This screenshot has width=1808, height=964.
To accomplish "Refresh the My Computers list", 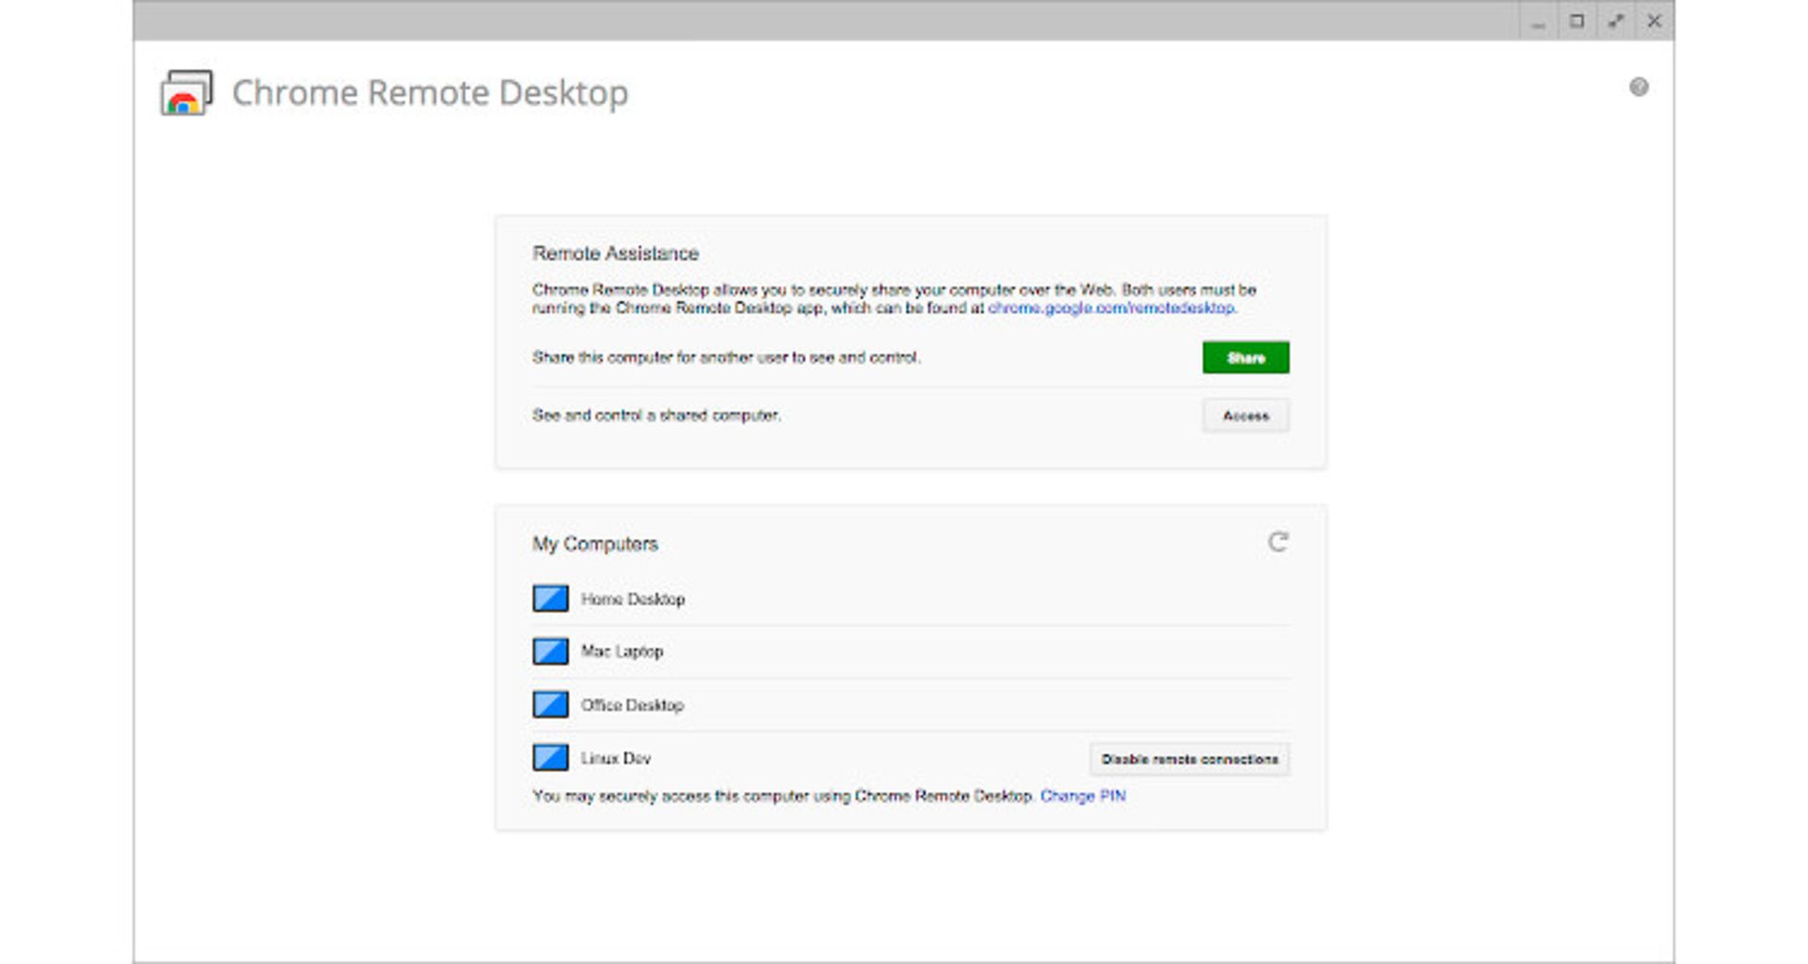I will 1277,542.
